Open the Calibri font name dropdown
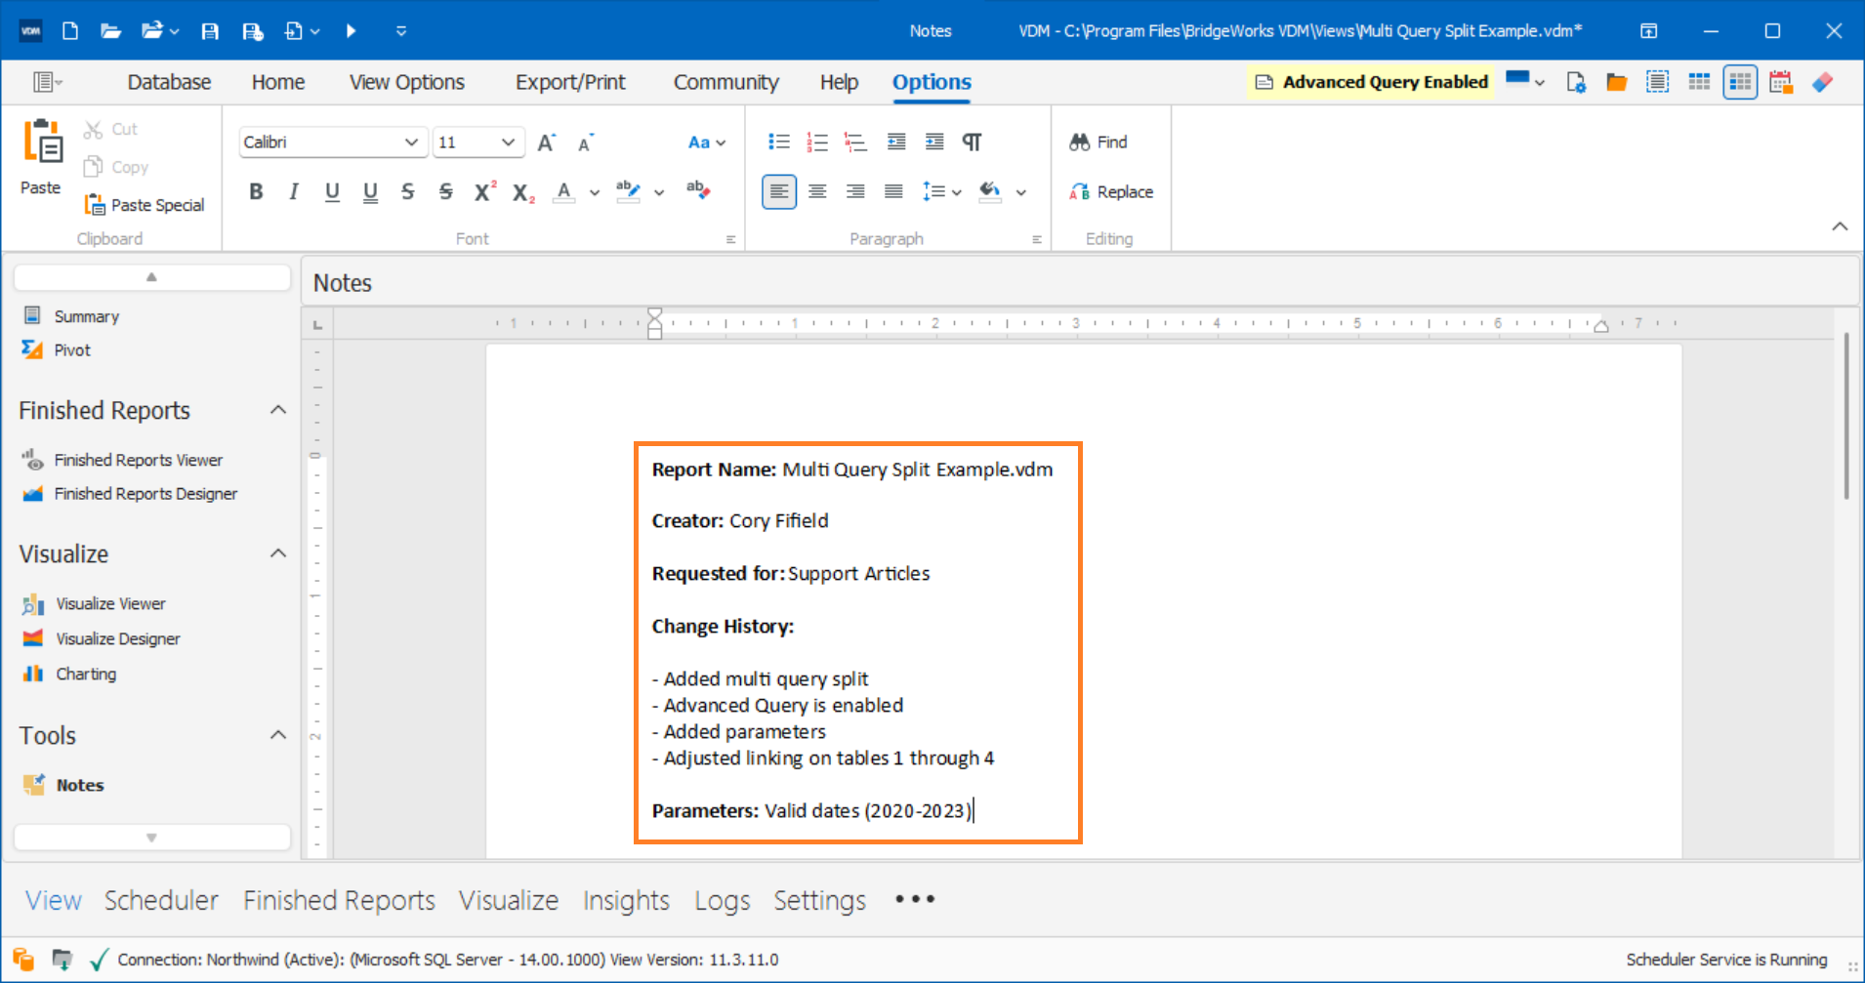Screen dimensions: 1865x983 [x=411, y=142]
